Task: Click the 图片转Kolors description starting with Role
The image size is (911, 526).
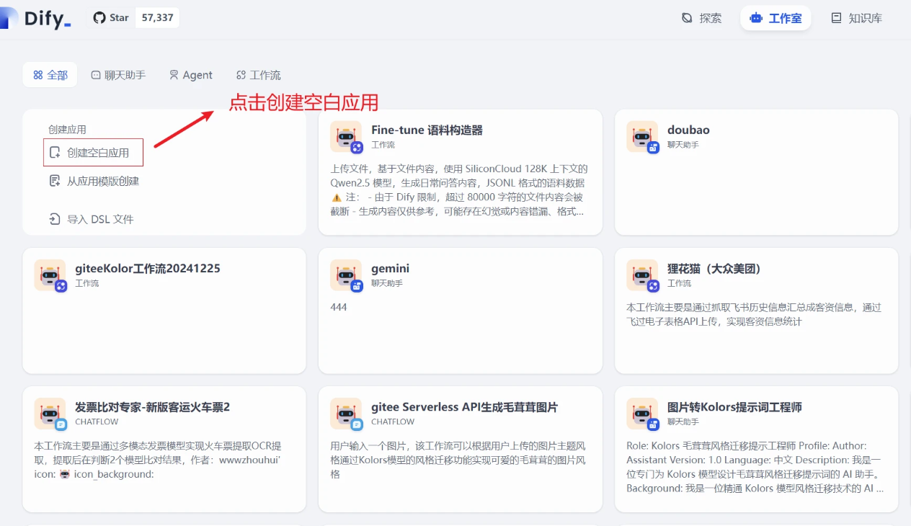Action: coord(755,467)
